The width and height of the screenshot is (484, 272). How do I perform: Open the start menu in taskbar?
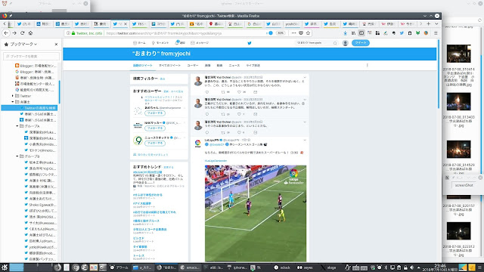coord(5,267)
